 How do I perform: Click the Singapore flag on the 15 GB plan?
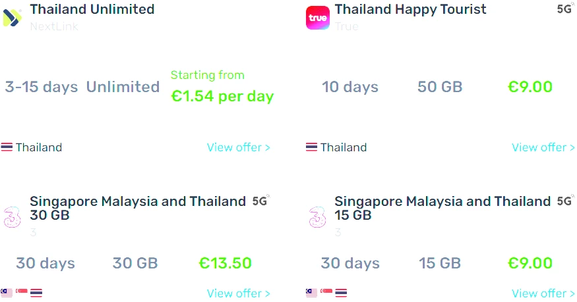[326, 293]
